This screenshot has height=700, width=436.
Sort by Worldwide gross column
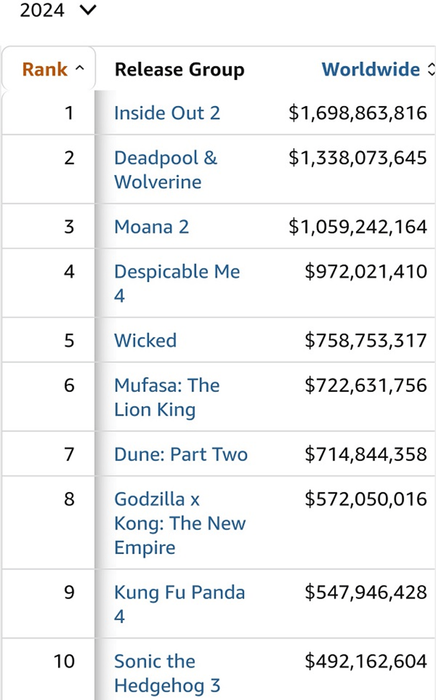coord(370,69)
